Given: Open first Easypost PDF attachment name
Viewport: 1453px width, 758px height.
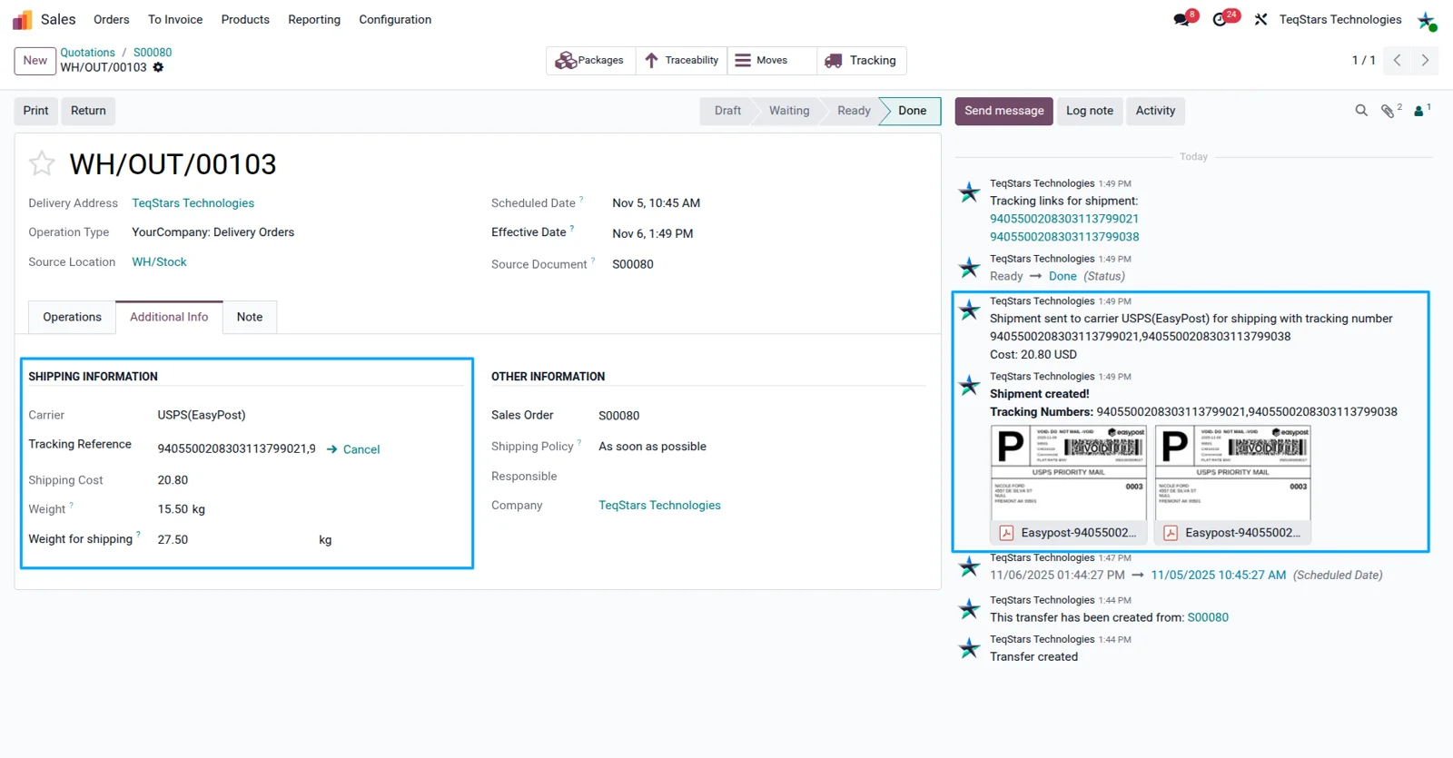Looking at the screenshot, I should tap(1078, 533).
